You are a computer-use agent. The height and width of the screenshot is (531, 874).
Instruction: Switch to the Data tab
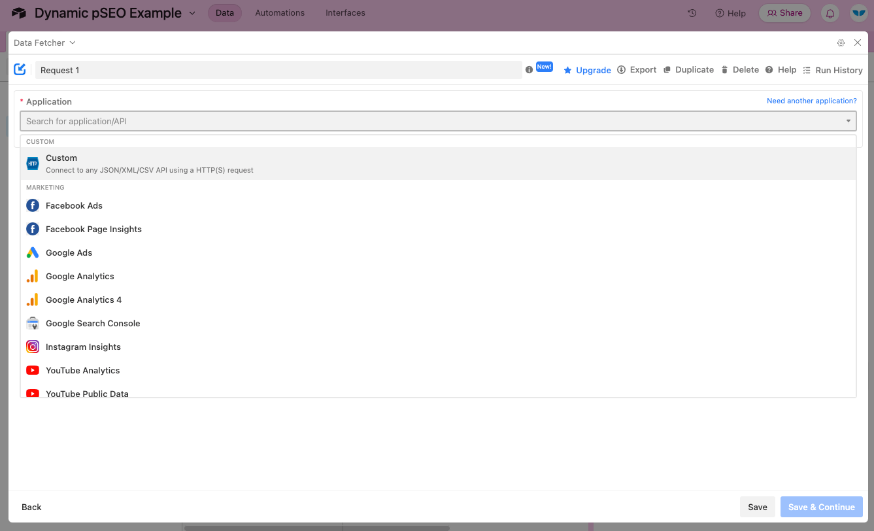click(225, 13)
